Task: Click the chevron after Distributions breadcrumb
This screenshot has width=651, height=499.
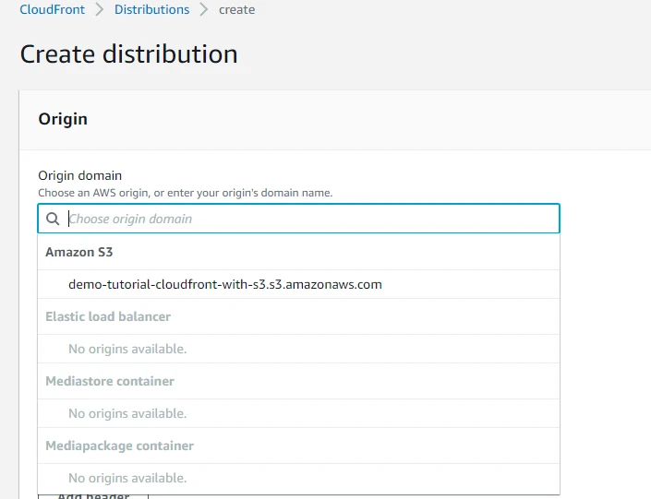Action: coord(204,10)
